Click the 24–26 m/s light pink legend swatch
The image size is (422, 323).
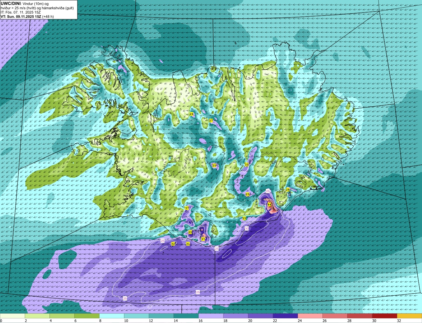310,316
